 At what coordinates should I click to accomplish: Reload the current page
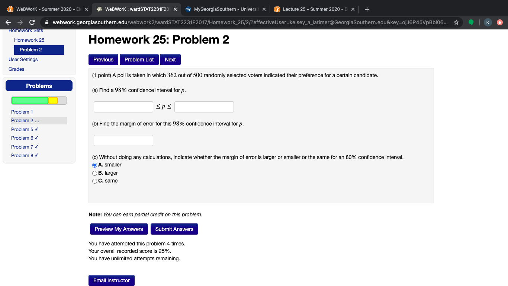(x=32, y=22)
